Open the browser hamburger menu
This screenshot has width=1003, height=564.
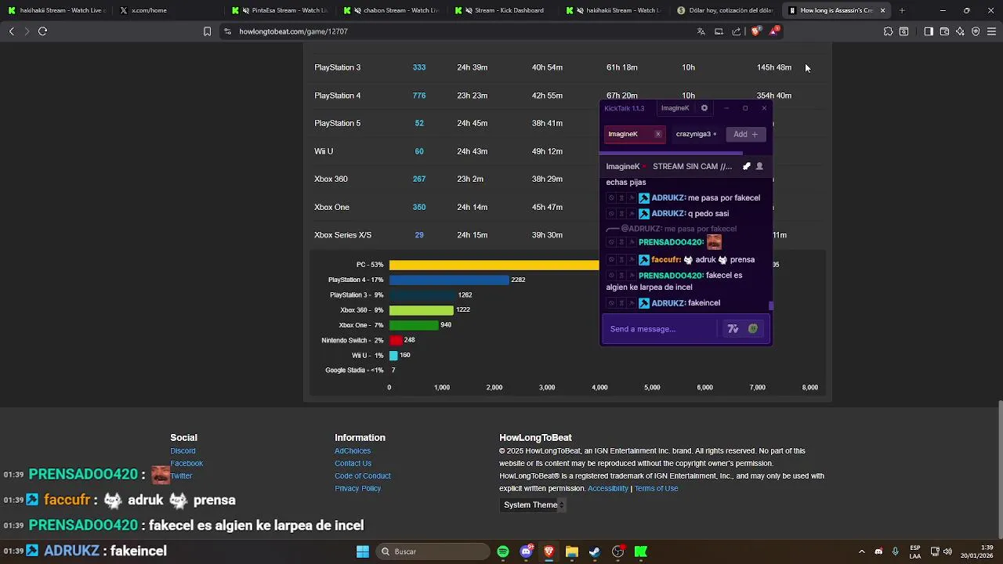click(992, 31)
